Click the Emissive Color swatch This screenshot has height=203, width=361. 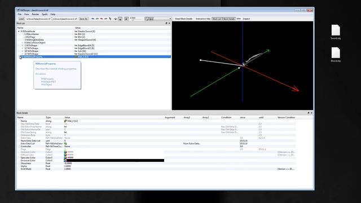click(65, 160)
